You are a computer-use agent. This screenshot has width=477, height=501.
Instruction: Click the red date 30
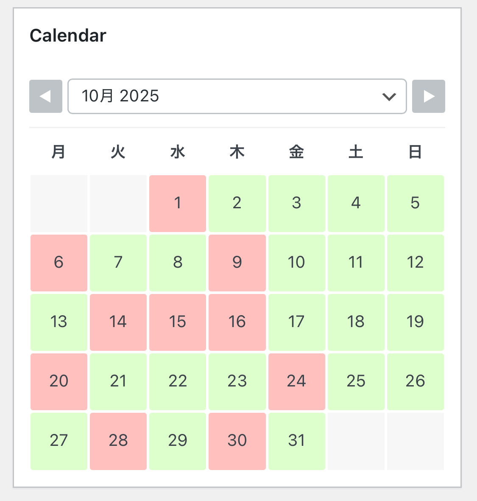click(237, 441)
